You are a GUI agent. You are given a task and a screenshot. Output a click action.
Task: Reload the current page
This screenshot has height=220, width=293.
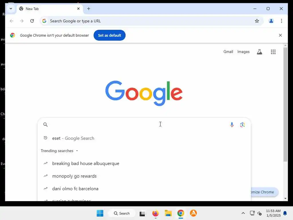[x=32, y=21]
